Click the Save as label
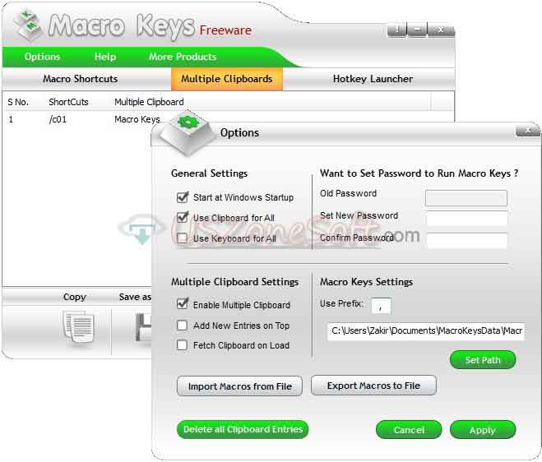The width and height of the screenshot is (542, 462). tap(135, 297)
